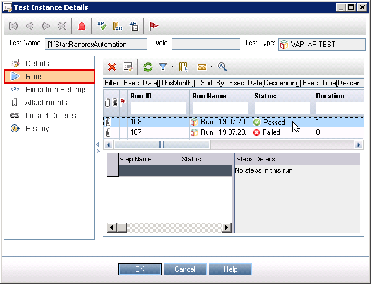
Task: Open the thesaurus icon in the top toolbar
Action: coord(118,26)
